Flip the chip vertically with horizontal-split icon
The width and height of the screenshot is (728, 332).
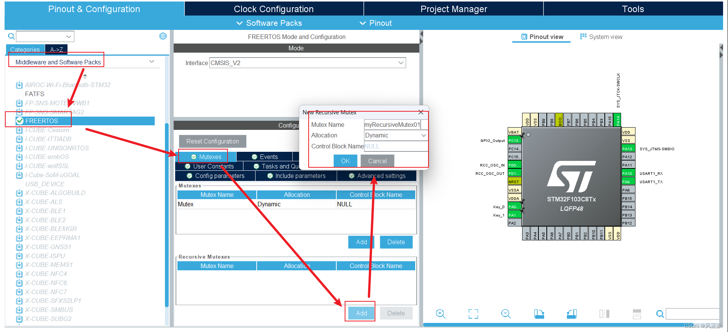[x=637, y=313]
